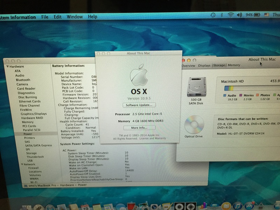Viewport: 280px width, 210px height.
Task: Open the Time Machine menu bar icon
Action: [x=213, y=15]
